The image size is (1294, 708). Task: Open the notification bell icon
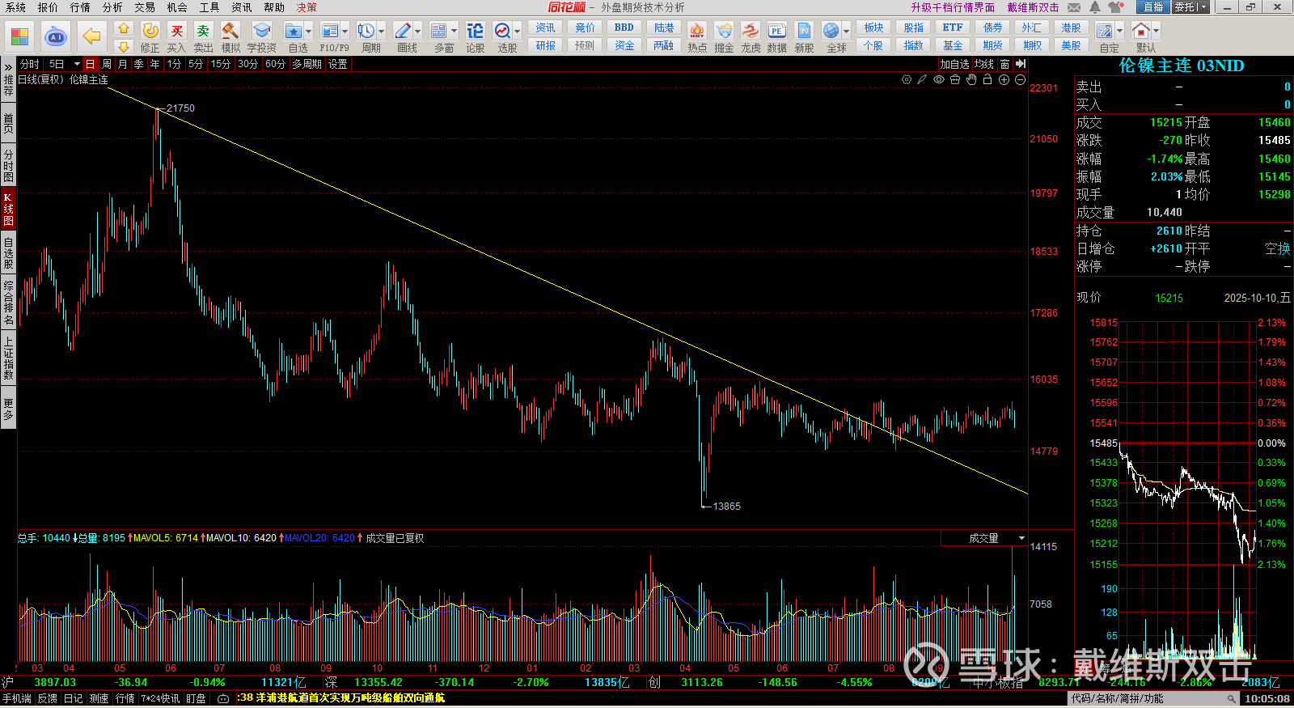tap(1095, 7)
